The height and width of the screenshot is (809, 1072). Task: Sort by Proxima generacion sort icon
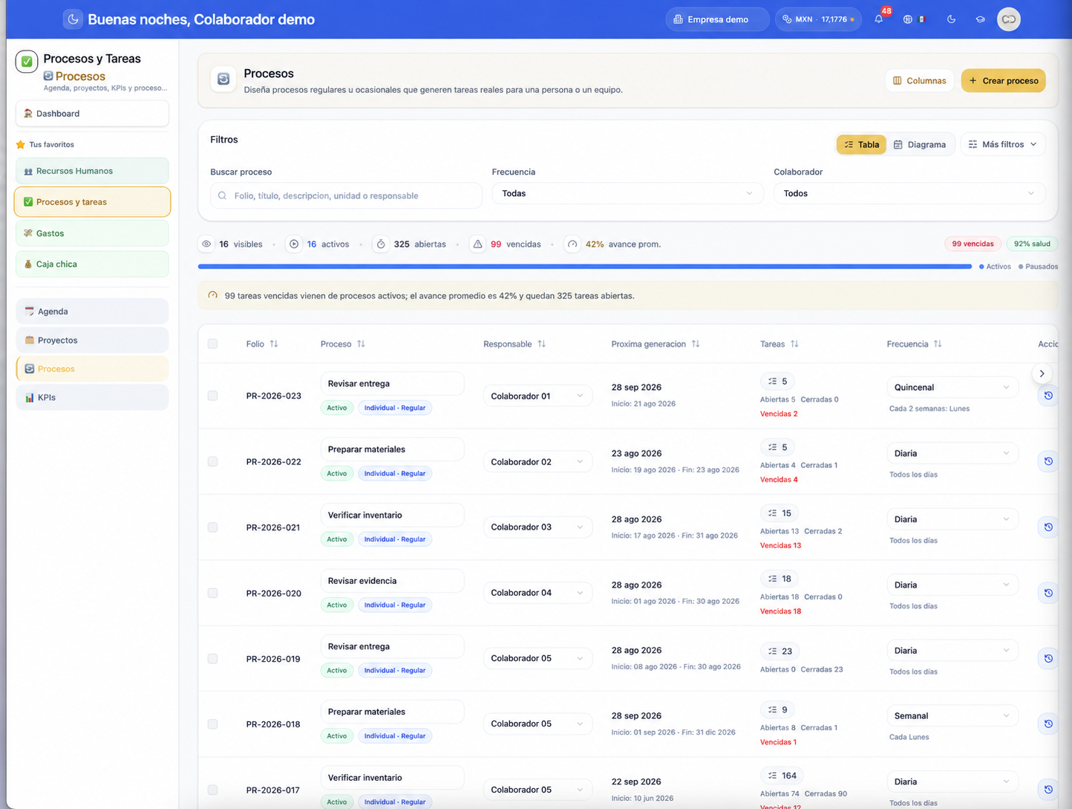click(x=696, y=344)
